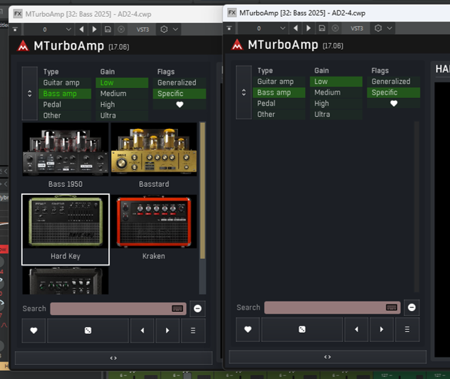Click the save preset icon in left plugin toolbar

[108, 30]
